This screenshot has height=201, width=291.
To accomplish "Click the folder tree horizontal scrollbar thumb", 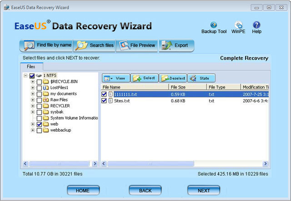I will 59,164.
